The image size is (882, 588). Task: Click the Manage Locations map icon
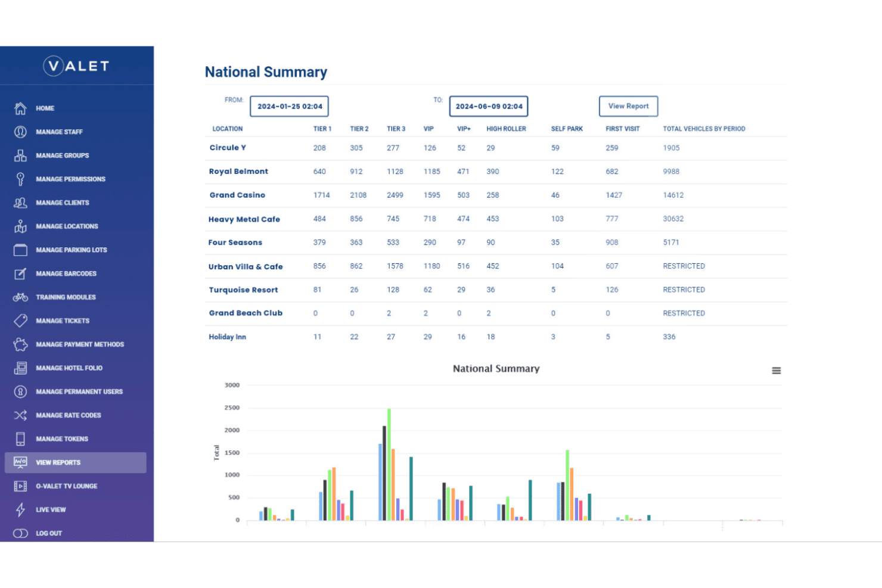coord(20,226)
